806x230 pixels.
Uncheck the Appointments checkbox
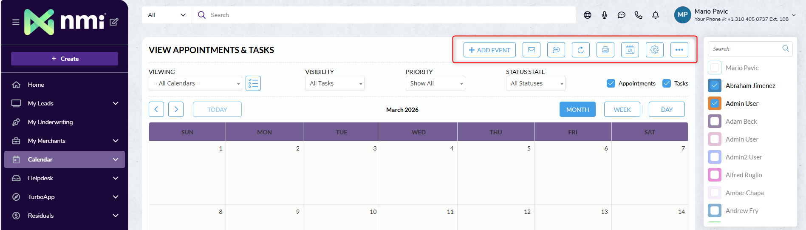pos(611,83)
